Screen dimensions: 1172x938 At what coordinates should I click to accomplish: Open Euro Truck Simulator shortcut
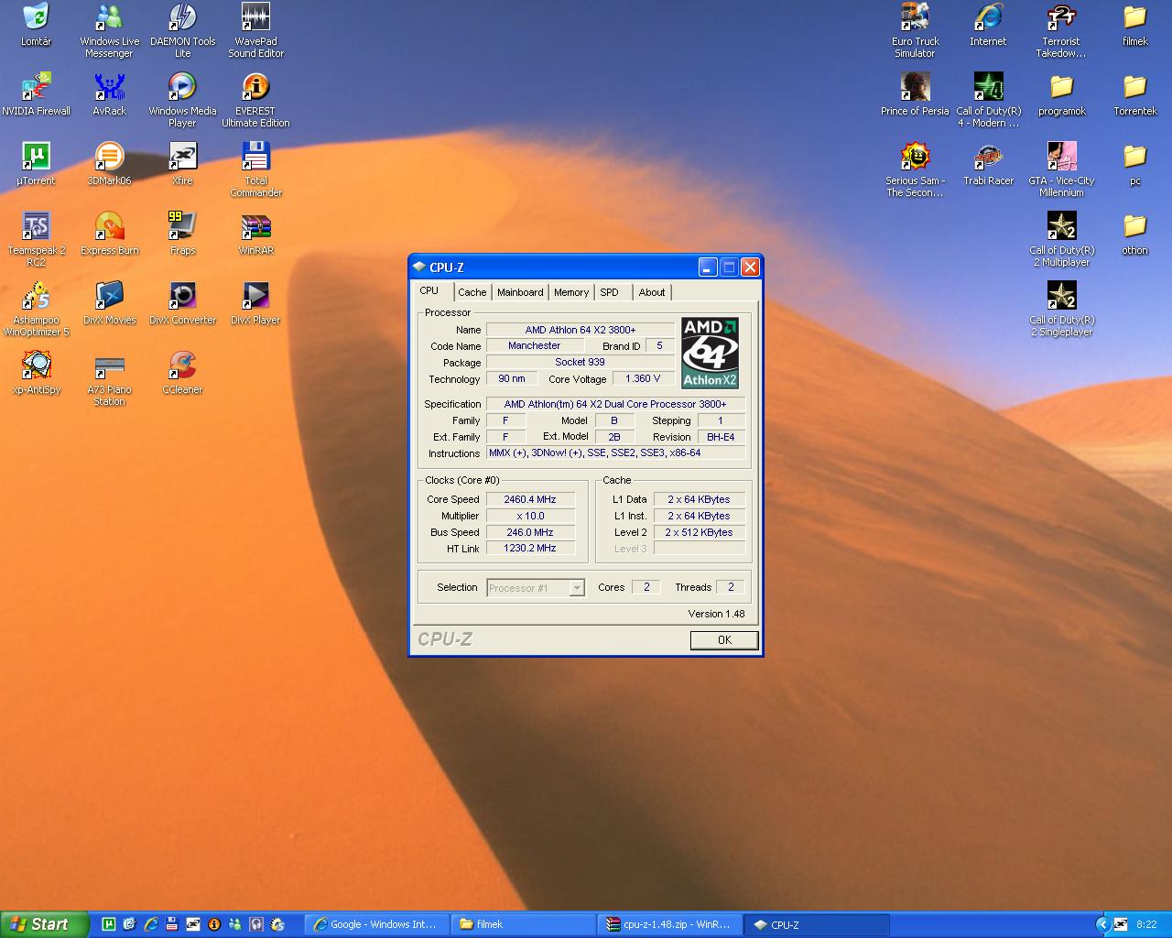915,31
